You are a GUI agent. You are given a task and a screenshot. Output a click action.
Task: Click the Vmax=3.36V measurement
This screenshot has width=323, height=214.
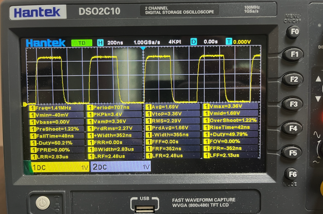coord(230,106)
